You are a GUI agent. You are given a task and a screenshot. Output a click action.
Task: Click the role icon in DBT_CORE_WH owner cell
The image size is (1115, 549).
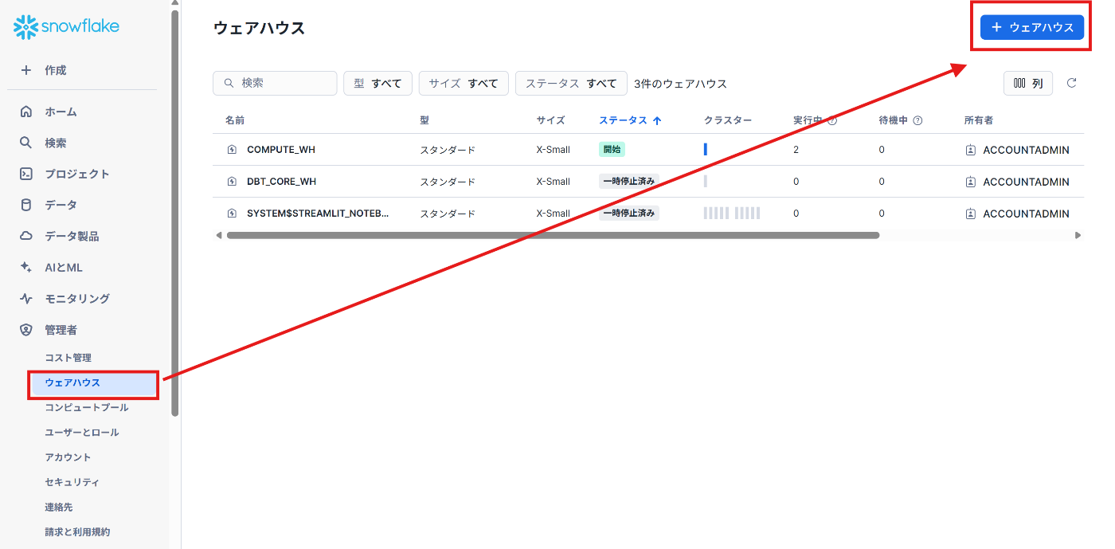[971, 182]
